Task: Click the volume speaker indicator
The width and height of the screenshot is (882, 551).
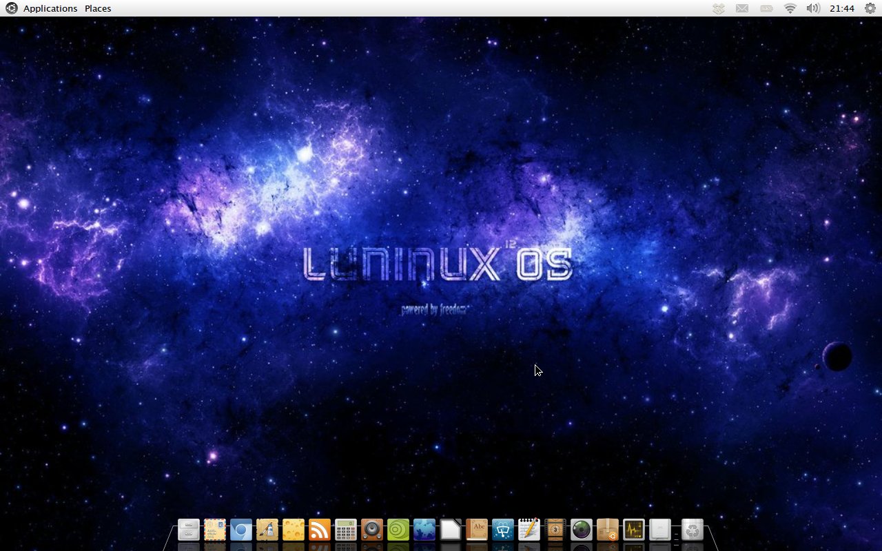Action: pos(813,8)
